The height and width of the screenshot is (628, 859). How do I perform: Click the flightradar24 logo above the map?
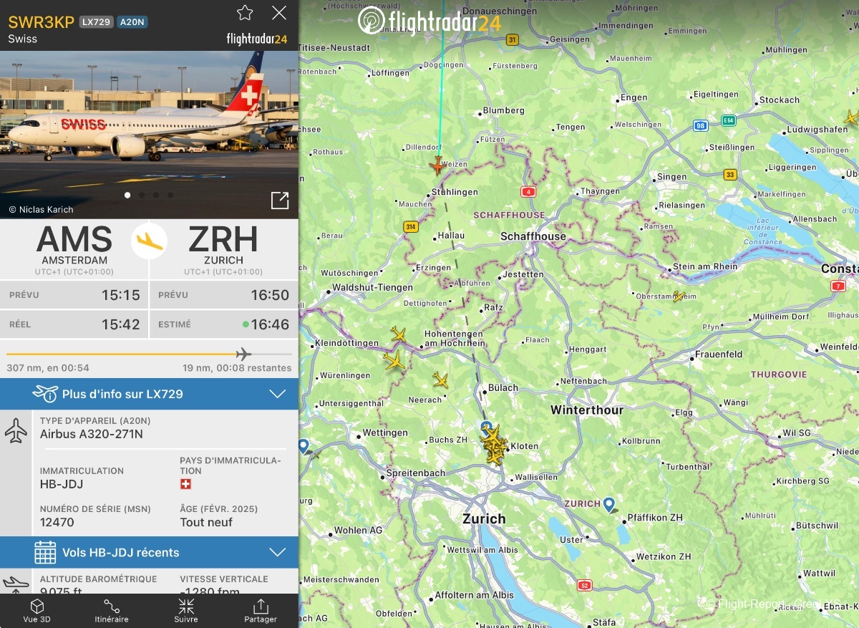pos(429,20)
